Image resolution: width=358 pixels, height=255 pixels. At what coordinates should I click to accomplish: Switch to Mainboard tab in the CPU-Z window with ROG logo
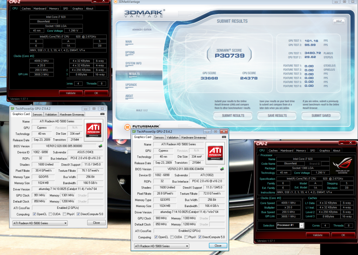(287, 150)
